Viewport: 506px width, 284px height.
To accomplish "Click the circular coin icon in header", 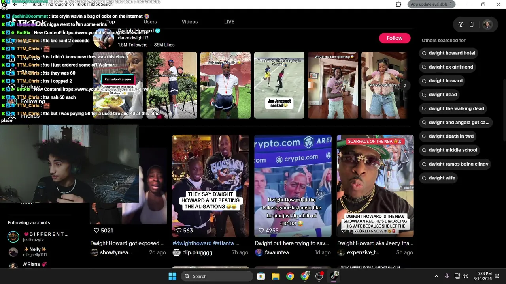I will pyautogui.click(x=461, y=24).
